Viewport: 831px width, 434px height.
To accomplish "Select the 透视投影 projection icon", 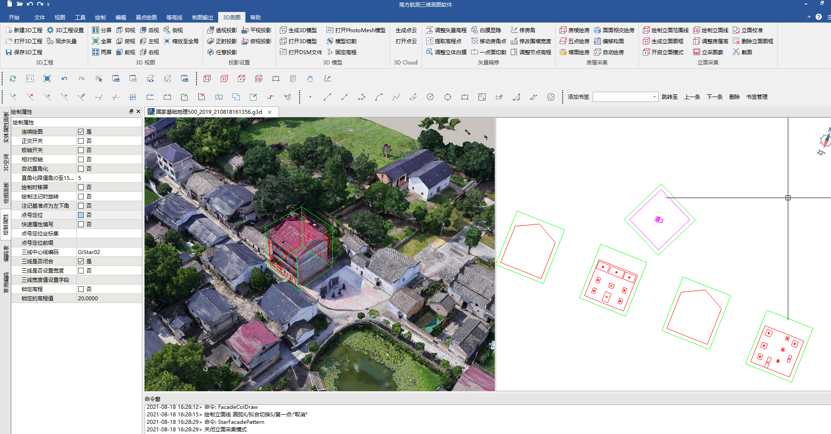I will (211, 30).
